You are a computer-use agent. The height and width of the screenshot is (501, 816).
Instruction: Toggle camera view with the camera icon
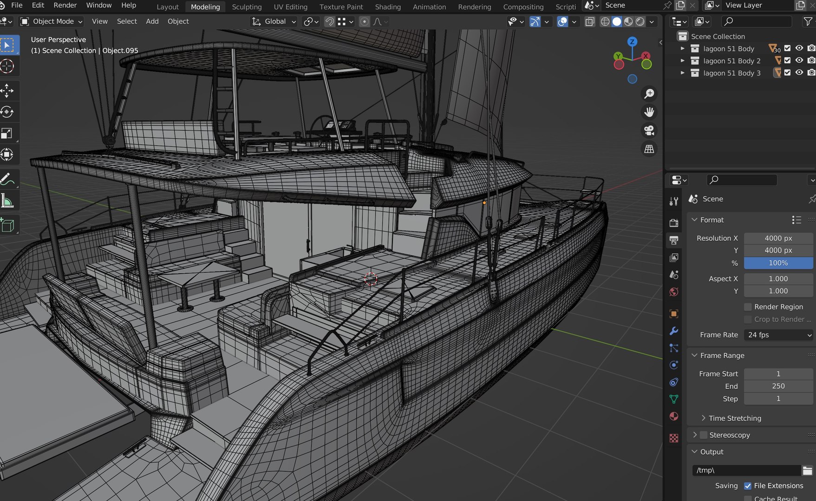coord(649,130)
